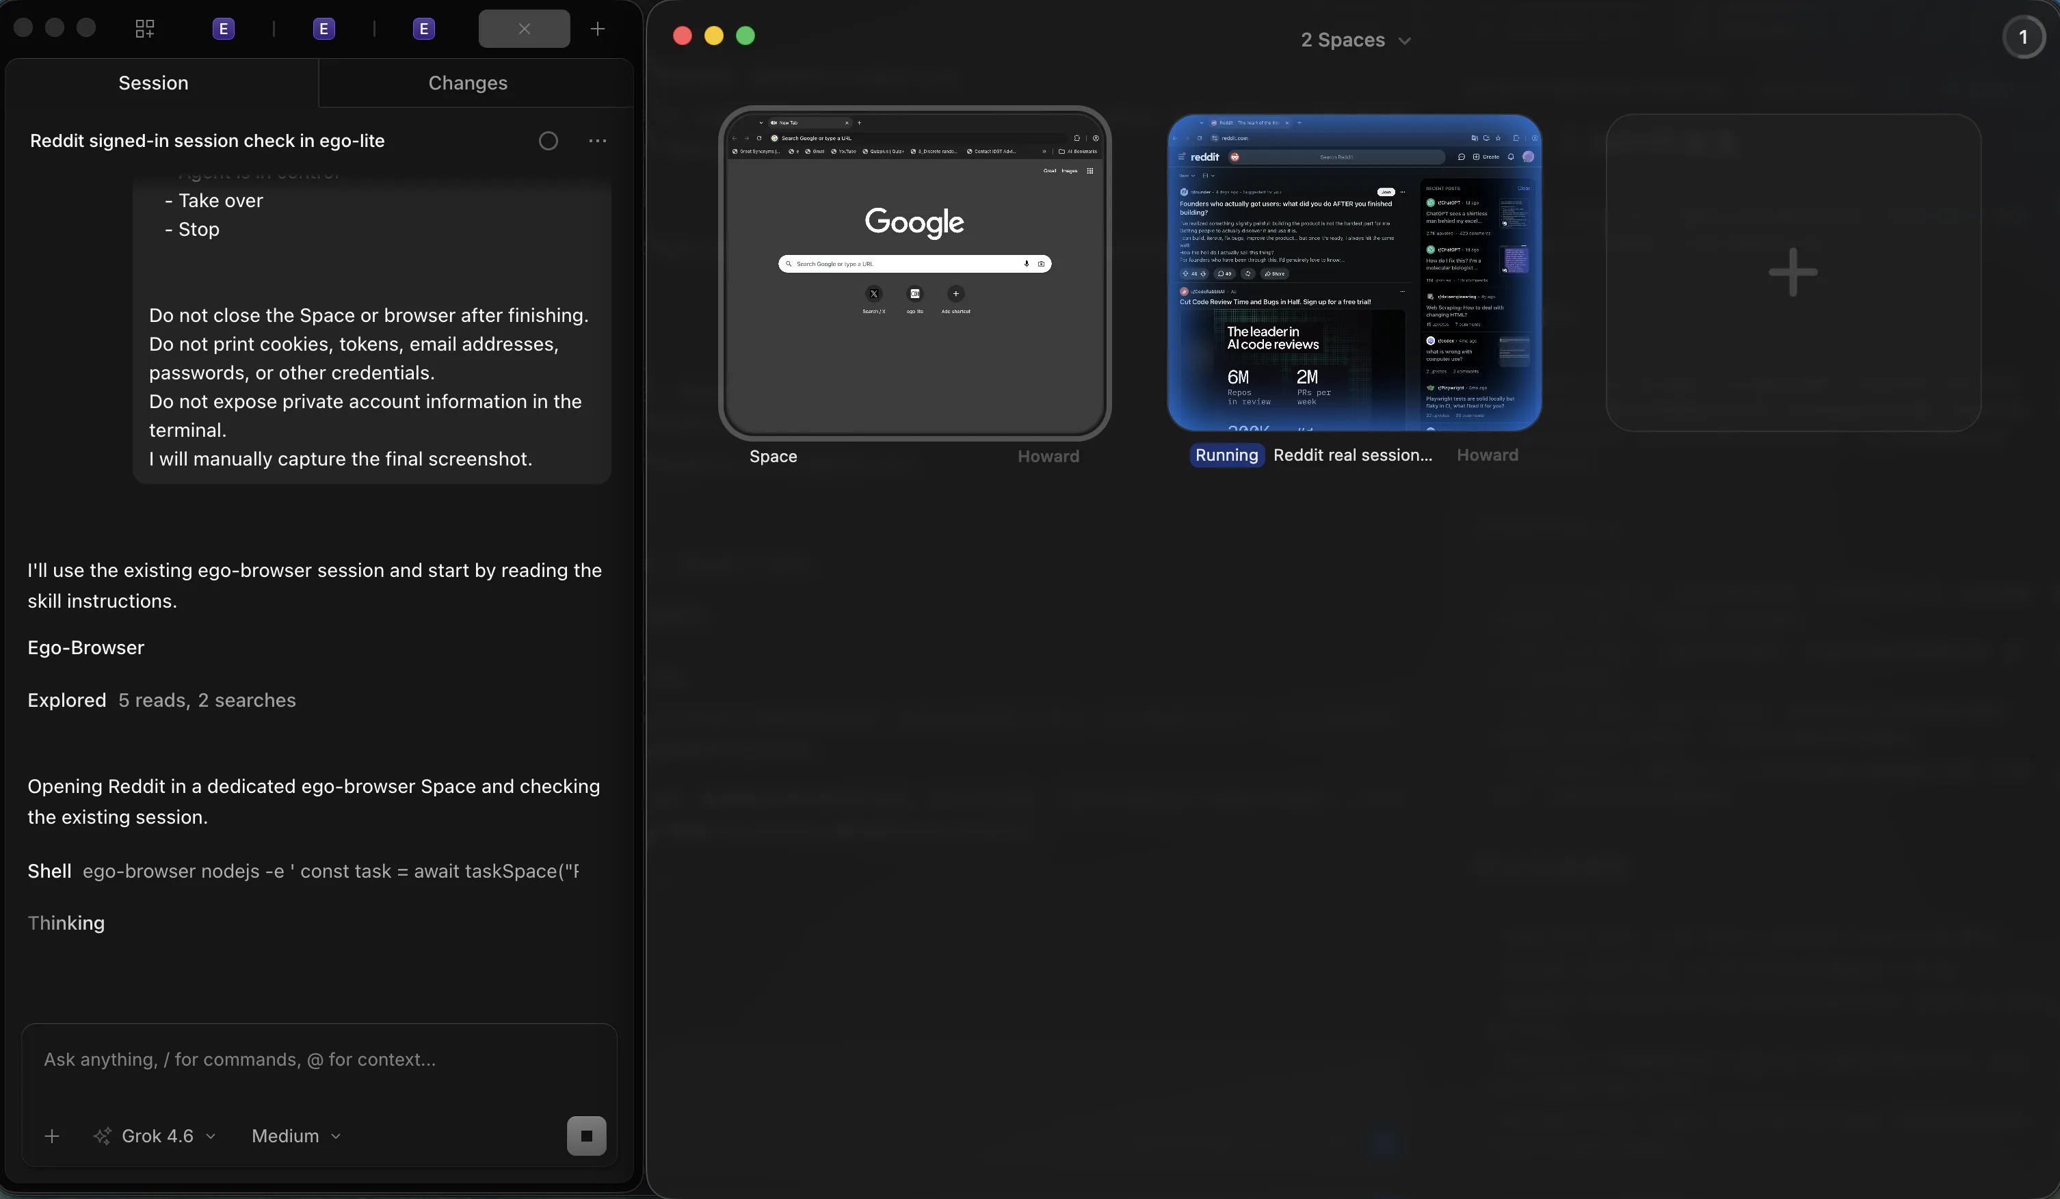Select the second purple E tab
2060x1199 pixels.
point(323,29)
